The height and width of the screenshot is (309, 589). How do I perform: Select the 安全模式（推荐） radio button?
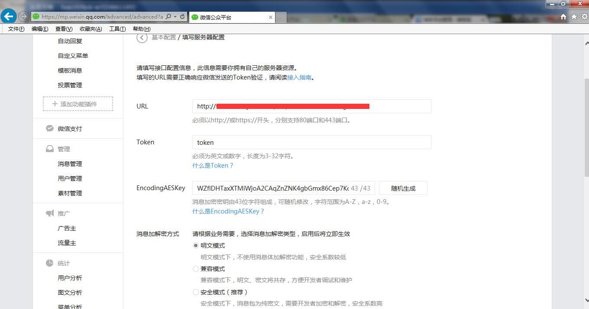[x=196, y=292]
